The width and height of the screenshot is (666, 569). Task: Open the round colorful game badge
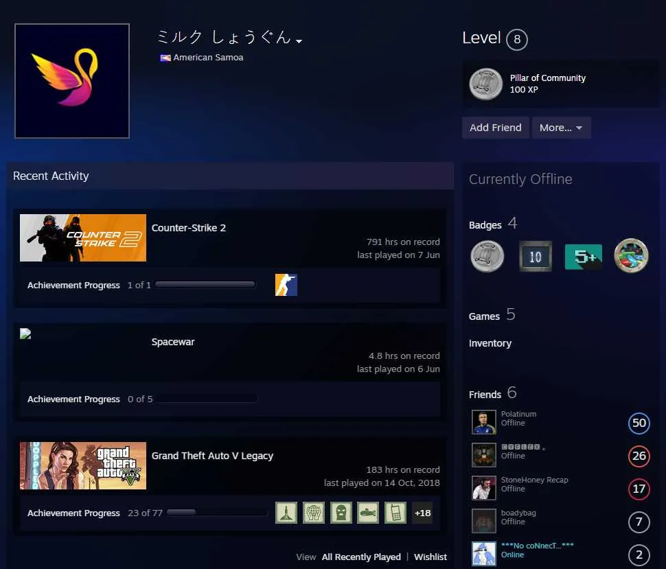tap(631, 255)
